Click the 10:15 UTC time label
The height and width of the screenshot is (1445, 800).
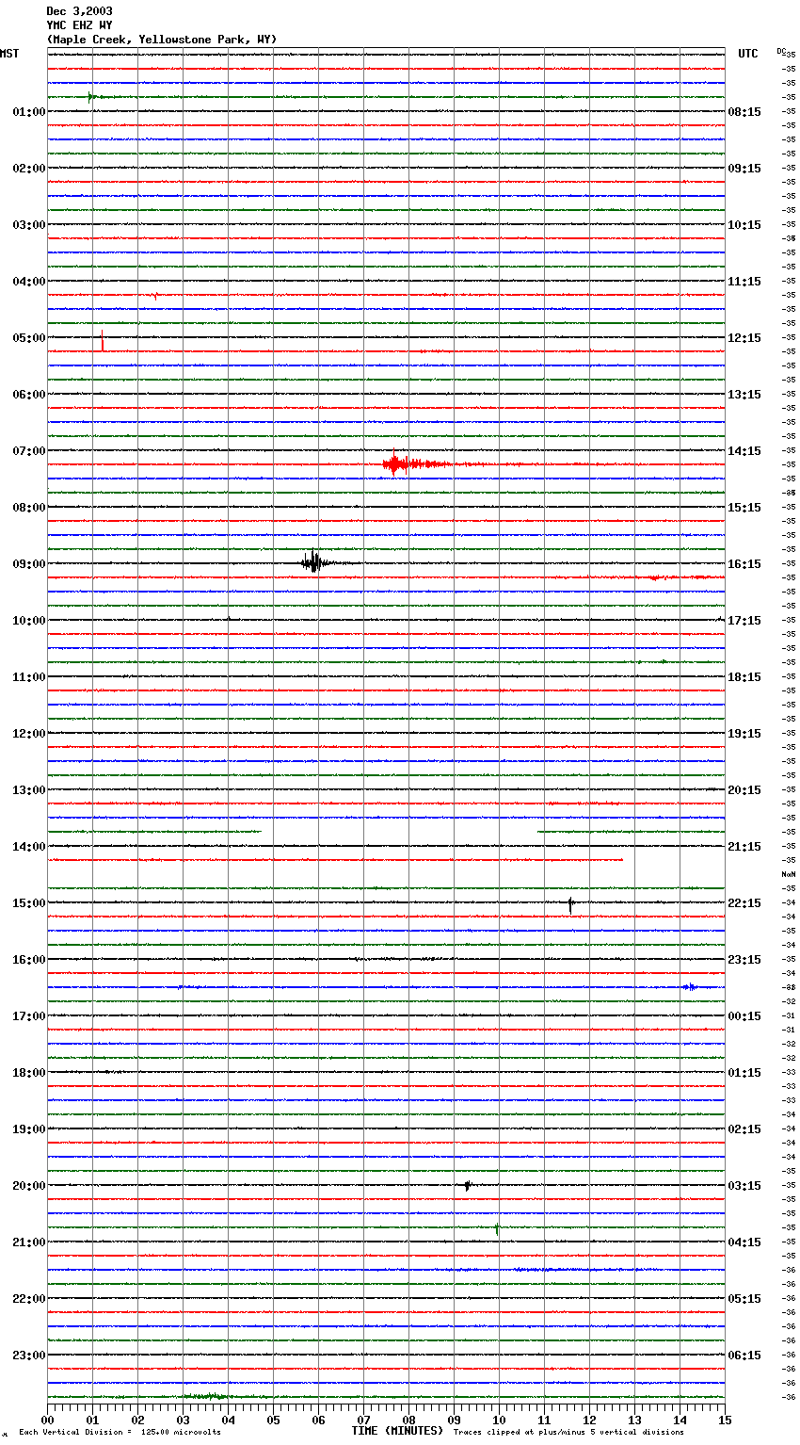(744, 225)
